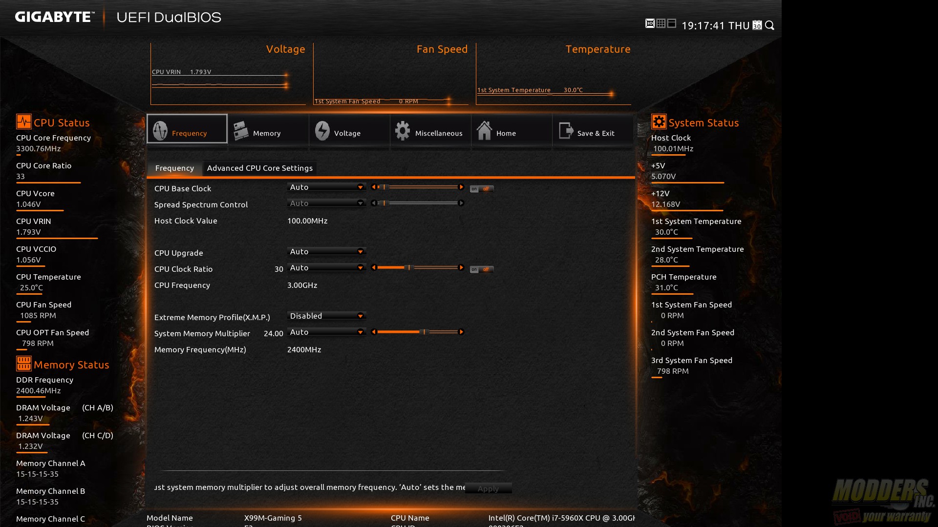
Task: Click the Host Clock Value 100.00MHz
Action: [307, 221]
